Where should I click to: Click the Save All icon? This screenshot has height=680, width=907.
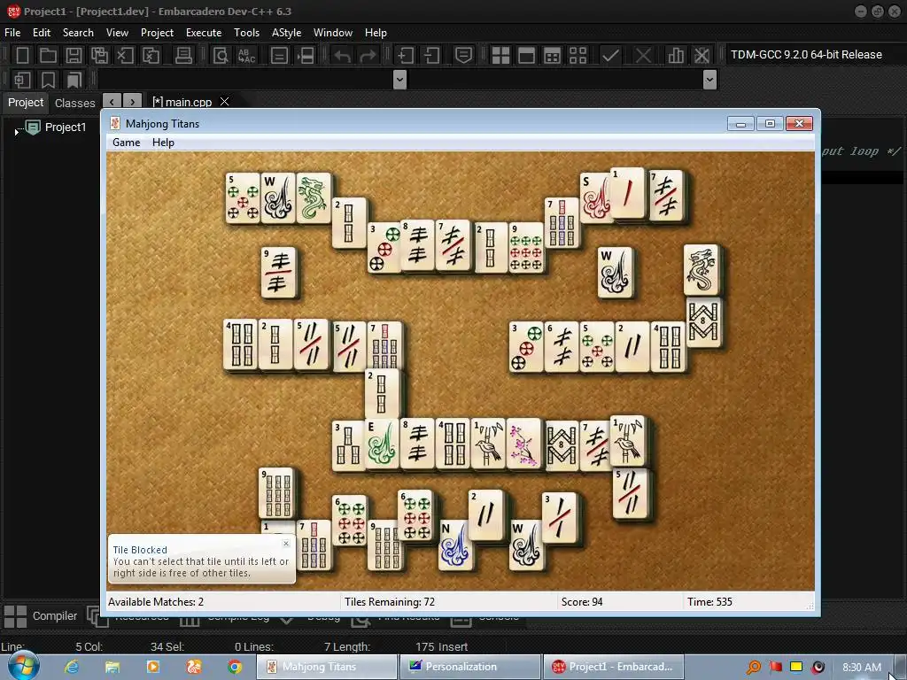[x=99, y=56]
